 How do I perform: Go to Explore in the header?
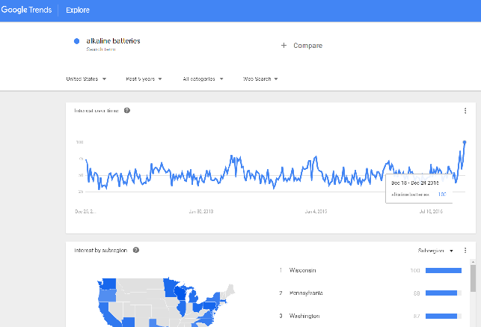pos(77,12)
